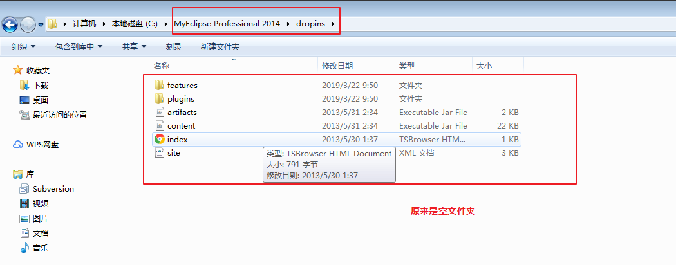Image resolution: width=676 pixels, height=265 pixels.
Task: Select the dropins breadcrumb segment
Action: tap(310, 24)
